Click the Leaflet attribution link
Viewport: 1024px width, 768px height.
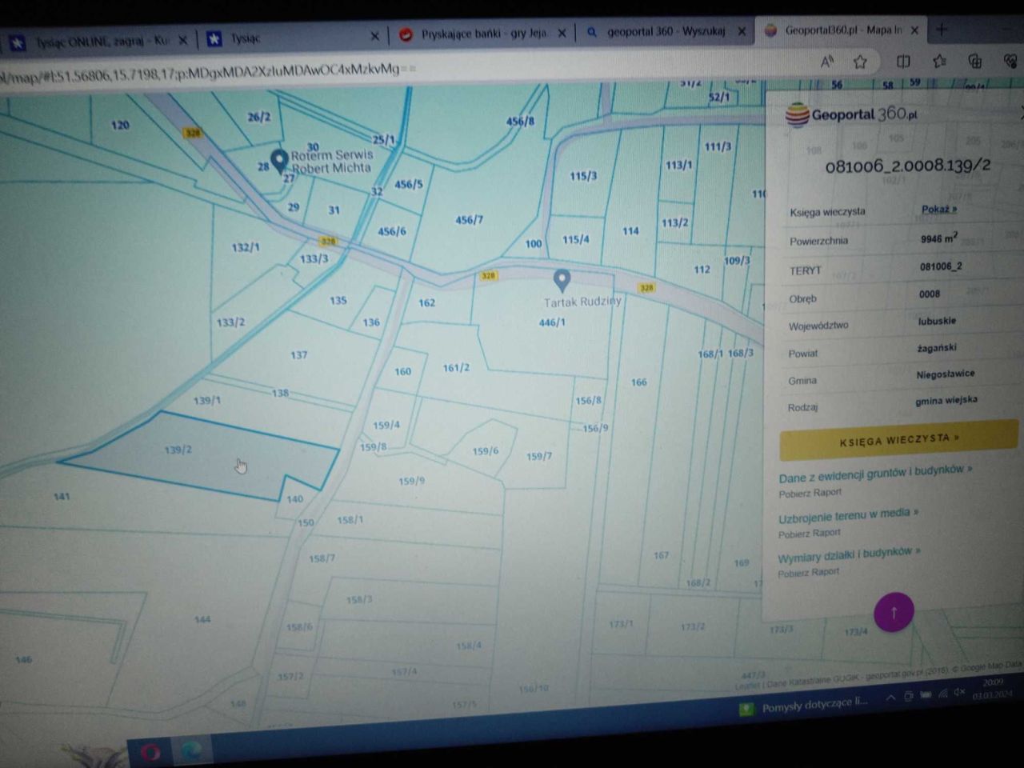(x=746, y=686)
